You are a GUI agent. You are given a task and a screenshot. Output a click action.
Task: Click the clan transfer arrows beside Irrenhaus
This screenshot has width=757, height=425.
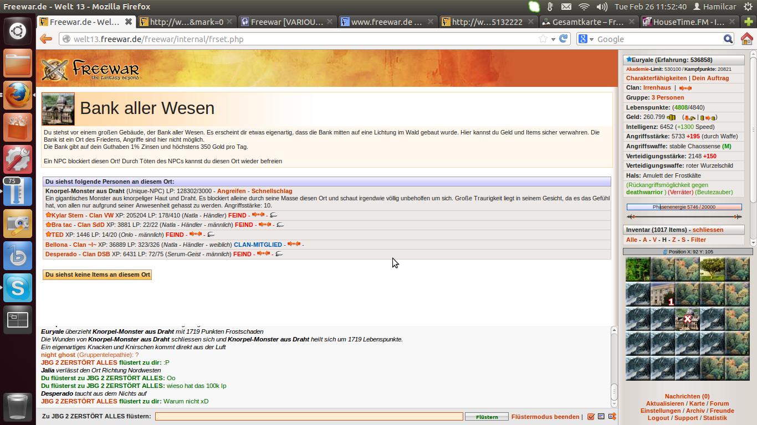[x=686, y=88]
